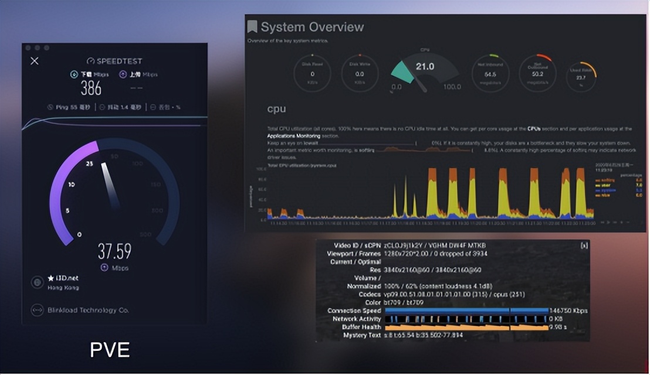
Task: Click the bookmark icon beside System Overview
Action: [x=252, y=27]
